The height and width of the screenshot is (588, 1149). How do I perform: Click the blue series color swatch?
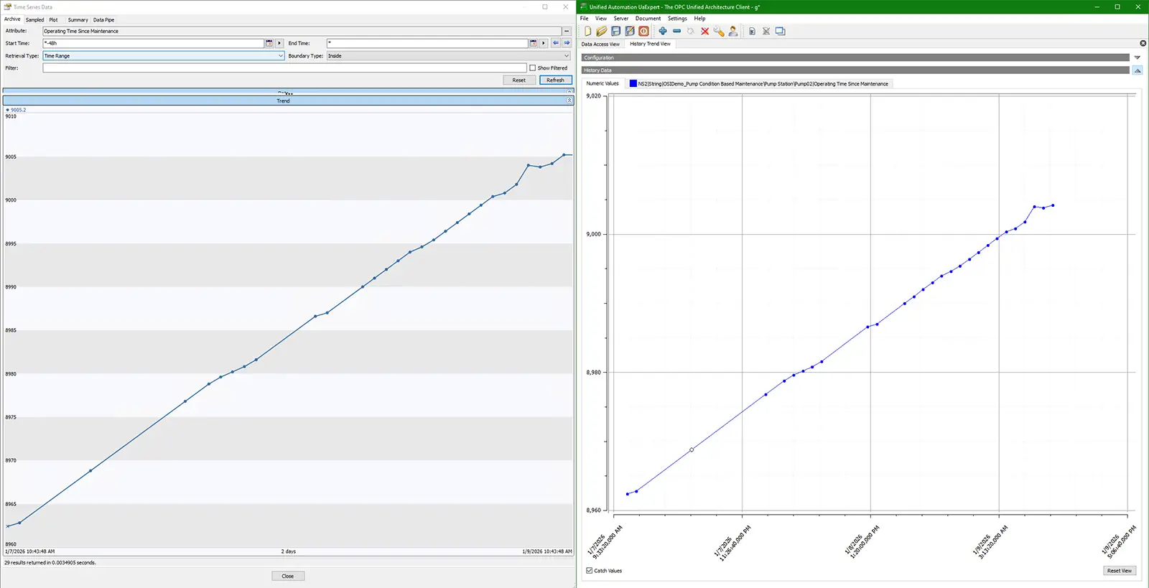[x=633, y=84]
